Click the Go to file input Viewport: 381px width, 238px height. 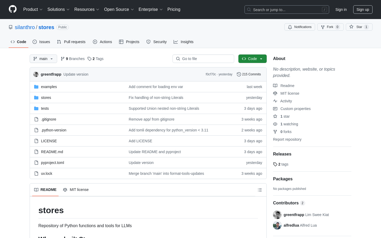point(203,59)
